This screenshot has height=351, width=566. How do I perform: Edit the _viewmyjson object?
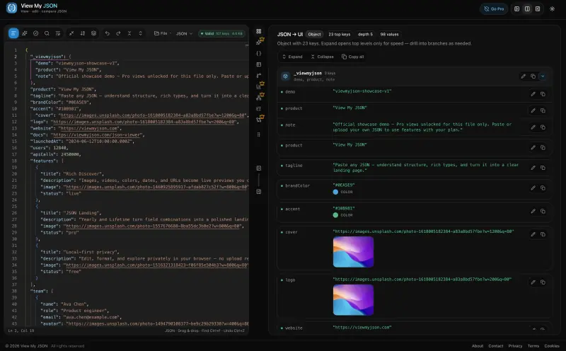(x=524, y=76)
